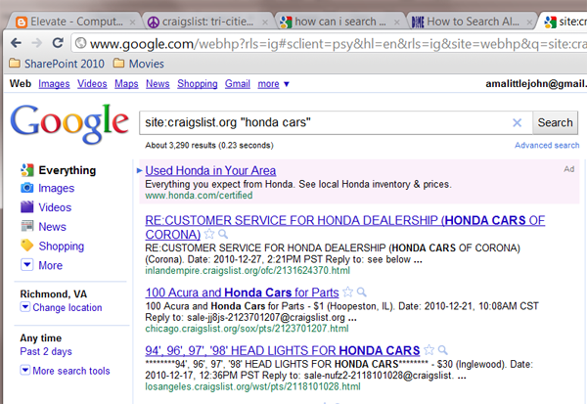Click the 'About 3,290 results' text
Viewport: 587px width, 404px height.
click(x=209, y=146)
